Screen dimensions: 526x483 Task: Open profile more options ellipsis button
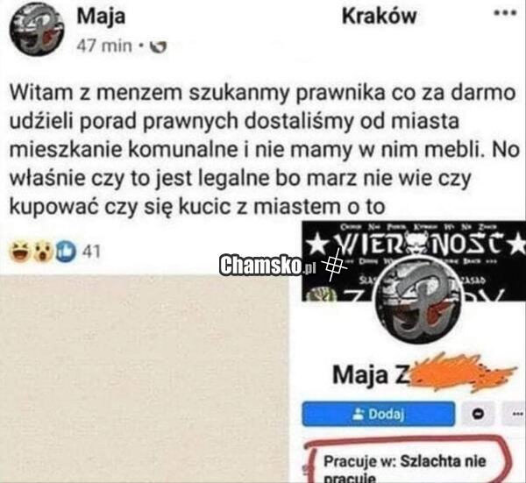click(514, 414)
